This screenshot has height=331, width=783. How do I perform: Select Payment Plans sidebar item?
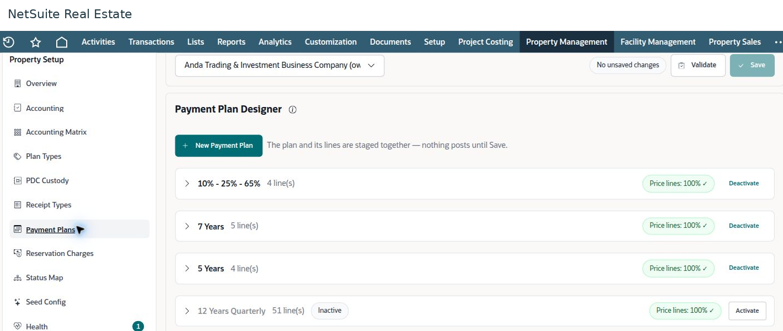(79, 229)
